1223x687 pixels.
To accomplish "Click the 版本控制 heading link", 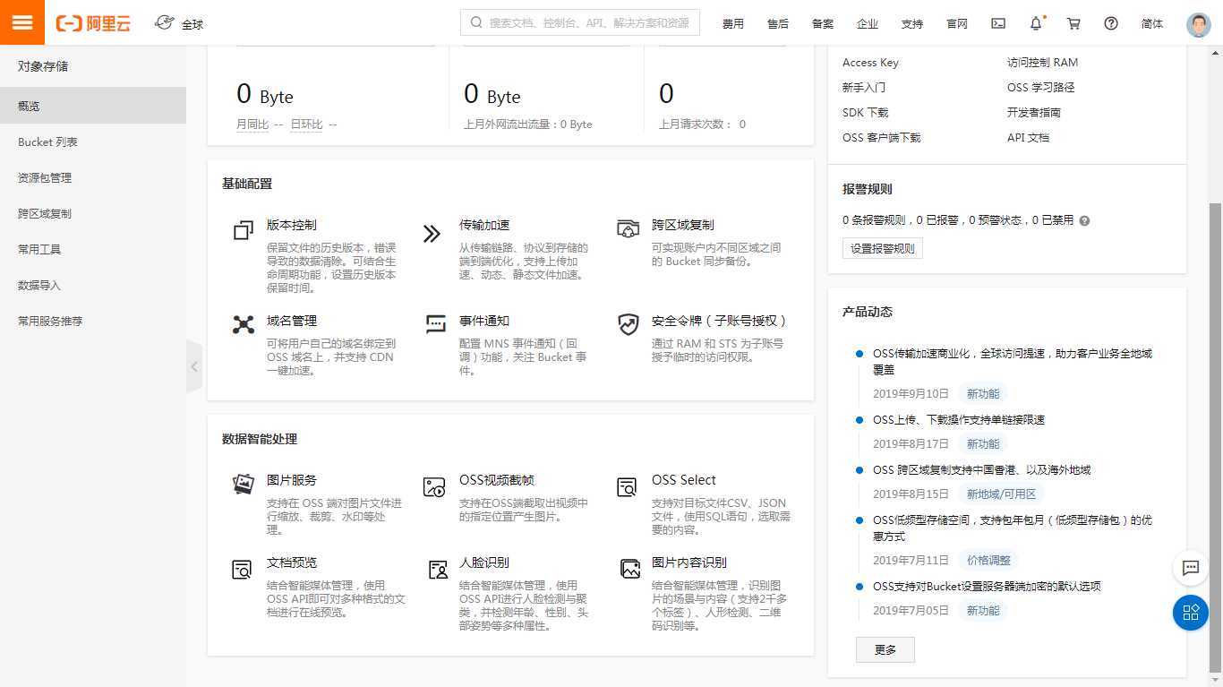I will (292, 225).
